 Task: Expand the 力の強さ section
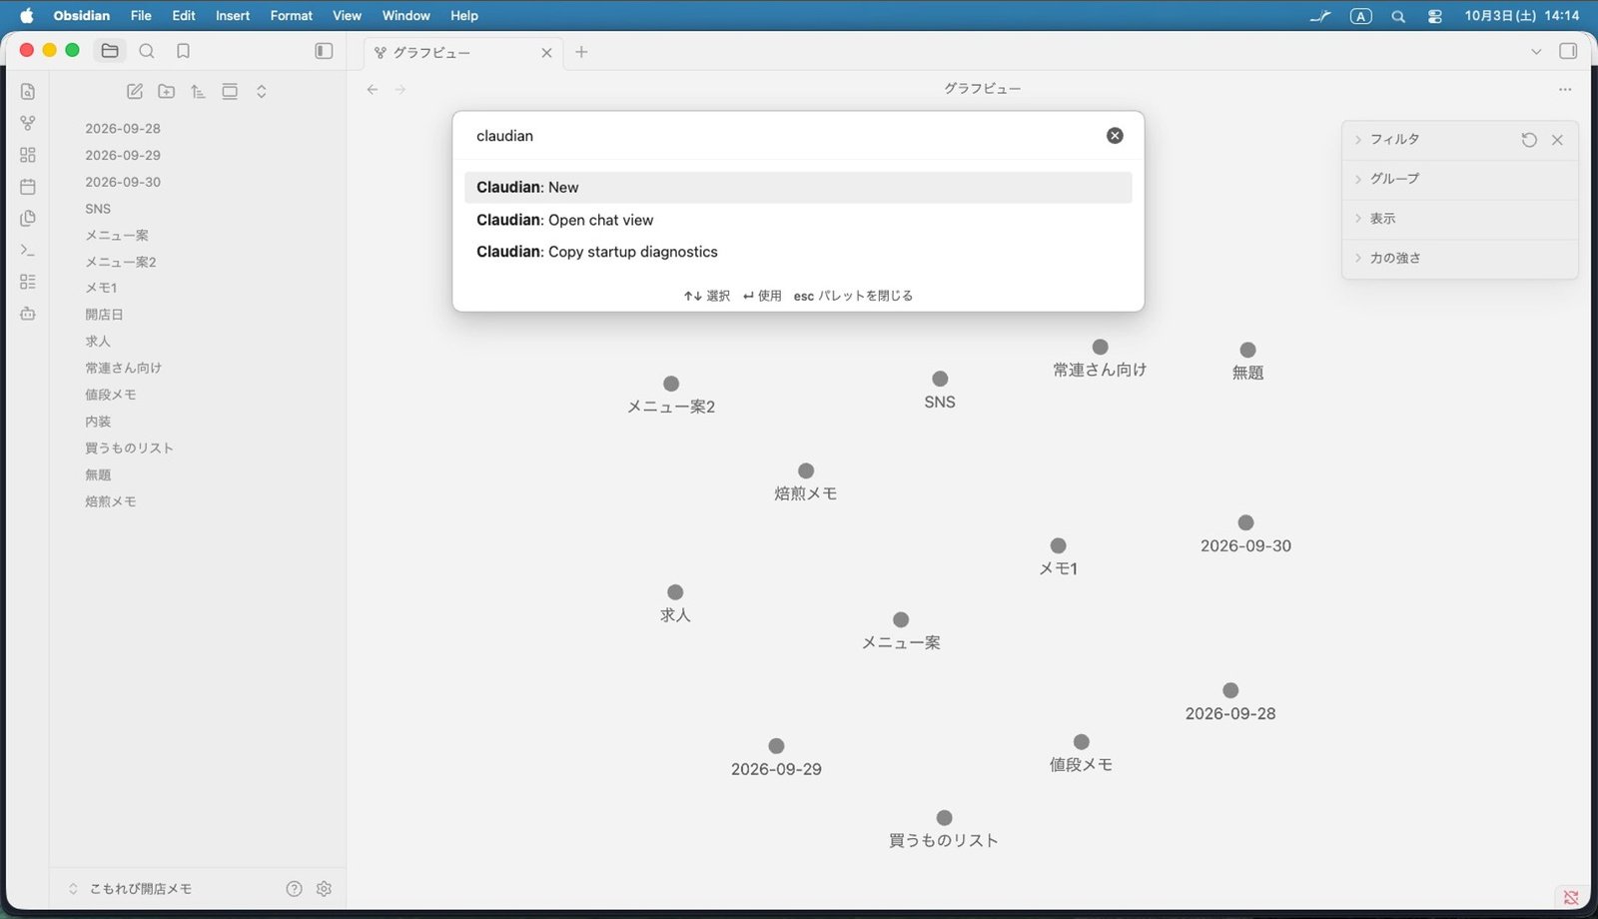point(1395,258)
